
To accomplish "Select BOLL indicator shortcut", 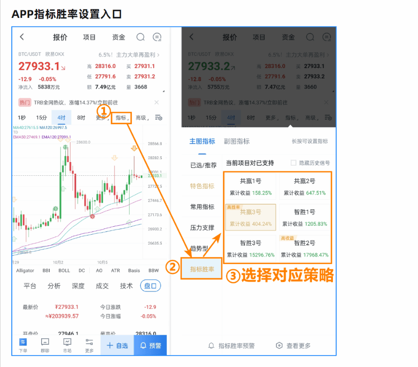I will coord(64,270).
